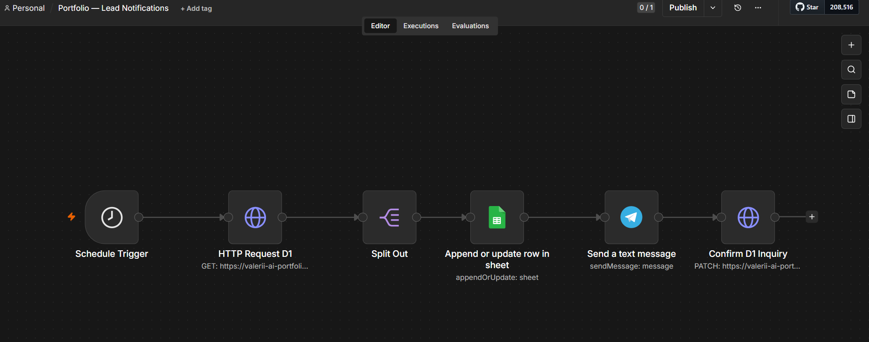Click the Split Out label

coord(389,254)
